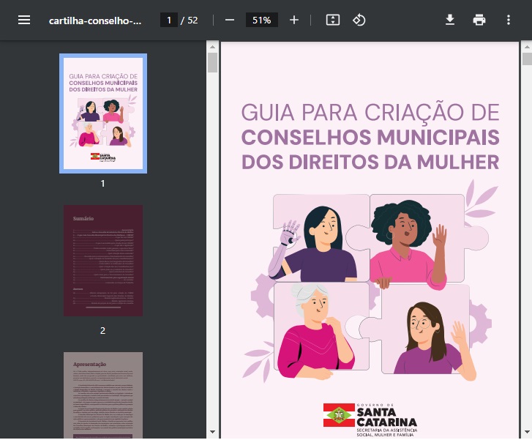This screenshot has height=440, width=532.
Task: Click the fit to page icon
Action: [332, 20]
